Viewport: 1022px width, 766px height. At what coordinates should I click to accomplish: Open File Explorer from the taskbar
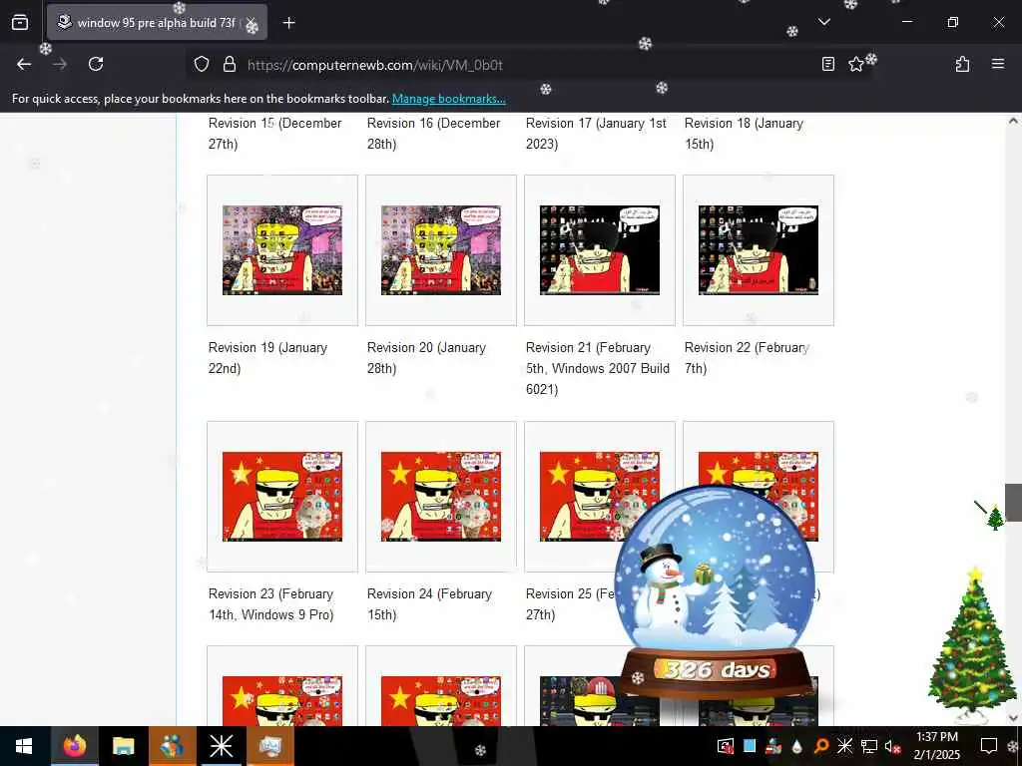coord(123,746)
